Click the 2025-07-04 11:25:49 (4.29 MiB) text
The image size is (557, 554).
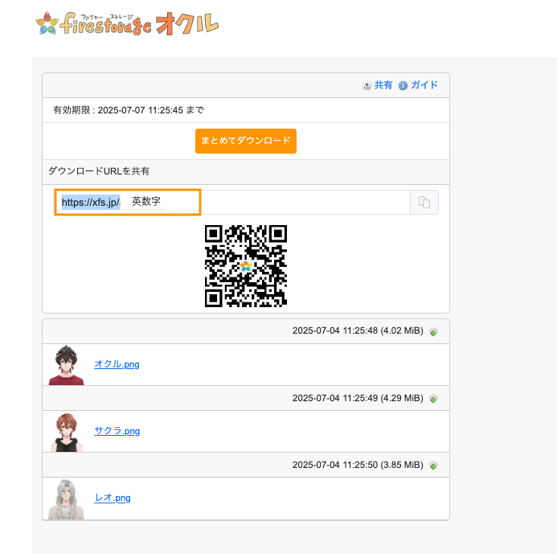tap(358, 398)
